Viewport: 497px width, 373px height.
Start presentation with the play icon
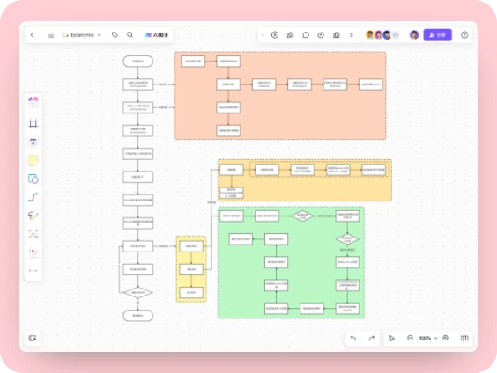275,35
